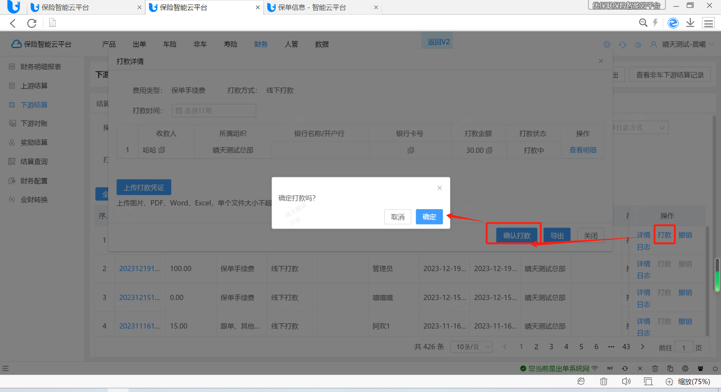Click the 缩放(75%) zoom control
The width and height of the screenshot is (721, 392).
(x=688, y=381)
